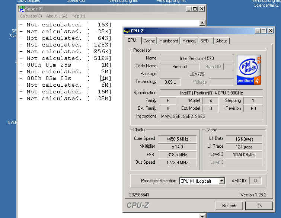Select the CPU tab in CPU-Z

click(132, 40)
